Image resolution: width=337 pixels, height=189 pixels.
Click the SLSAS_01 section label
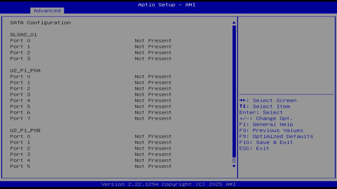point(23,34)
